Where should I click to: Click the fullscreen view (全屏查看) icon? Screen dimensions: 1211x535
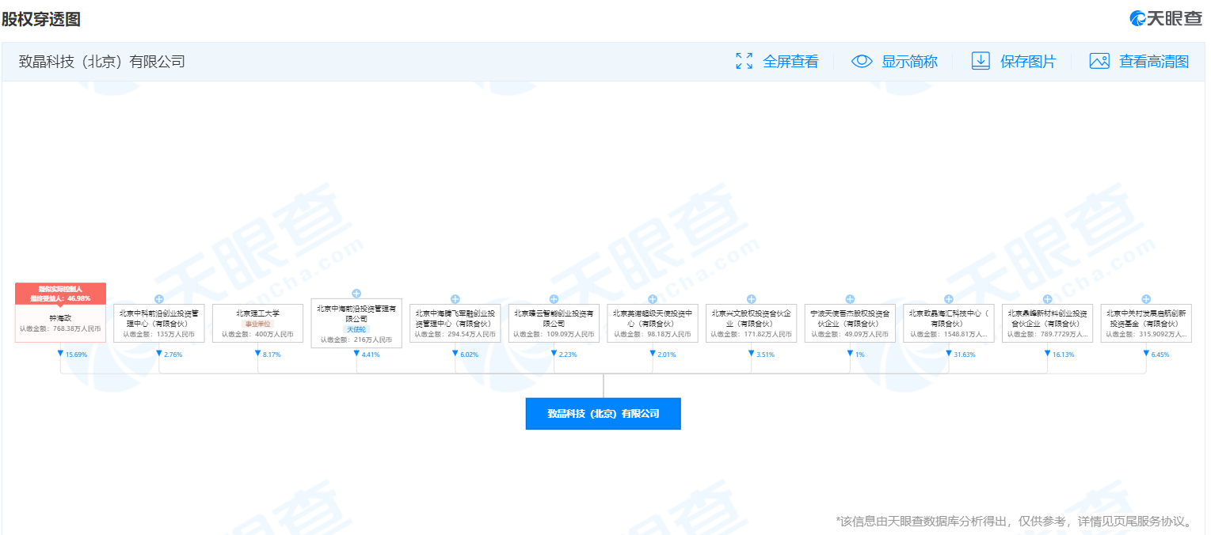(744, 61)
